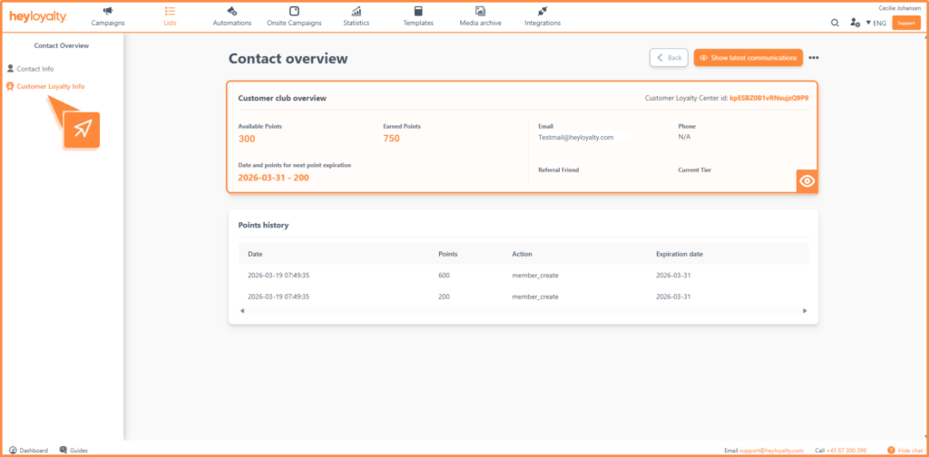Go to Lists menu
The width and height of the screenshot is (929, 457).
click(x=170, y=23)
